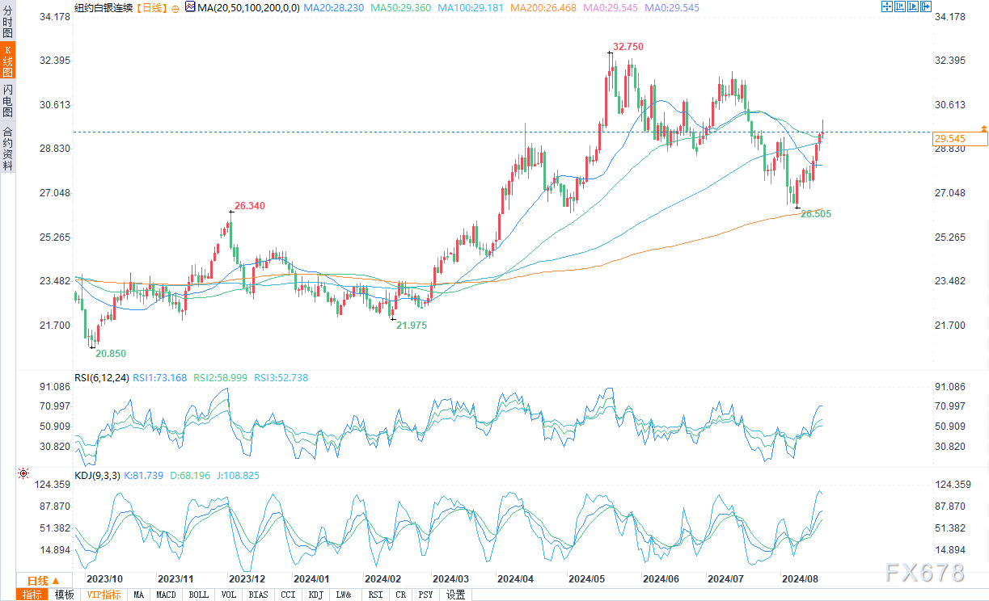The width and height of the screenshot is (989, 601).
Task: Switch to the 模板 bottom tab
Action: 64,595
